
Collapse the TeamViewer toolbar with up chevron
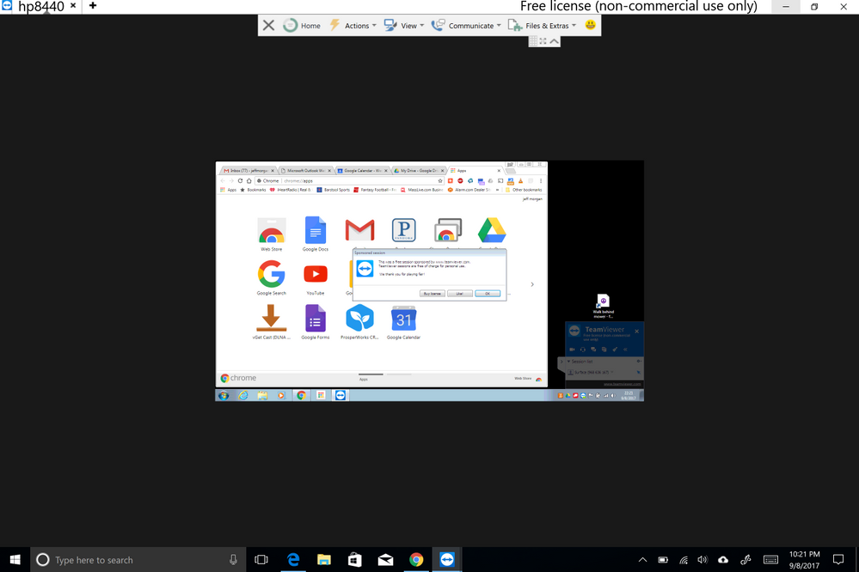coord(555,41)
